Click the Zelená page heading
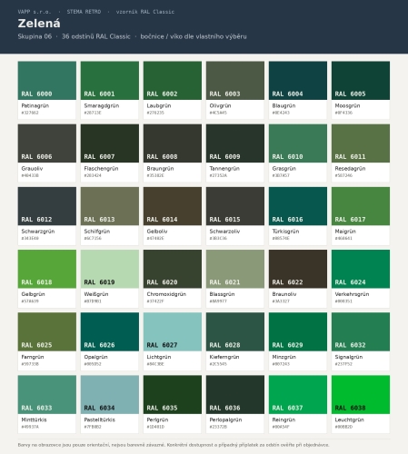This screenshot has height=454, width=408. pyautogui.click(x=39, y=24)
